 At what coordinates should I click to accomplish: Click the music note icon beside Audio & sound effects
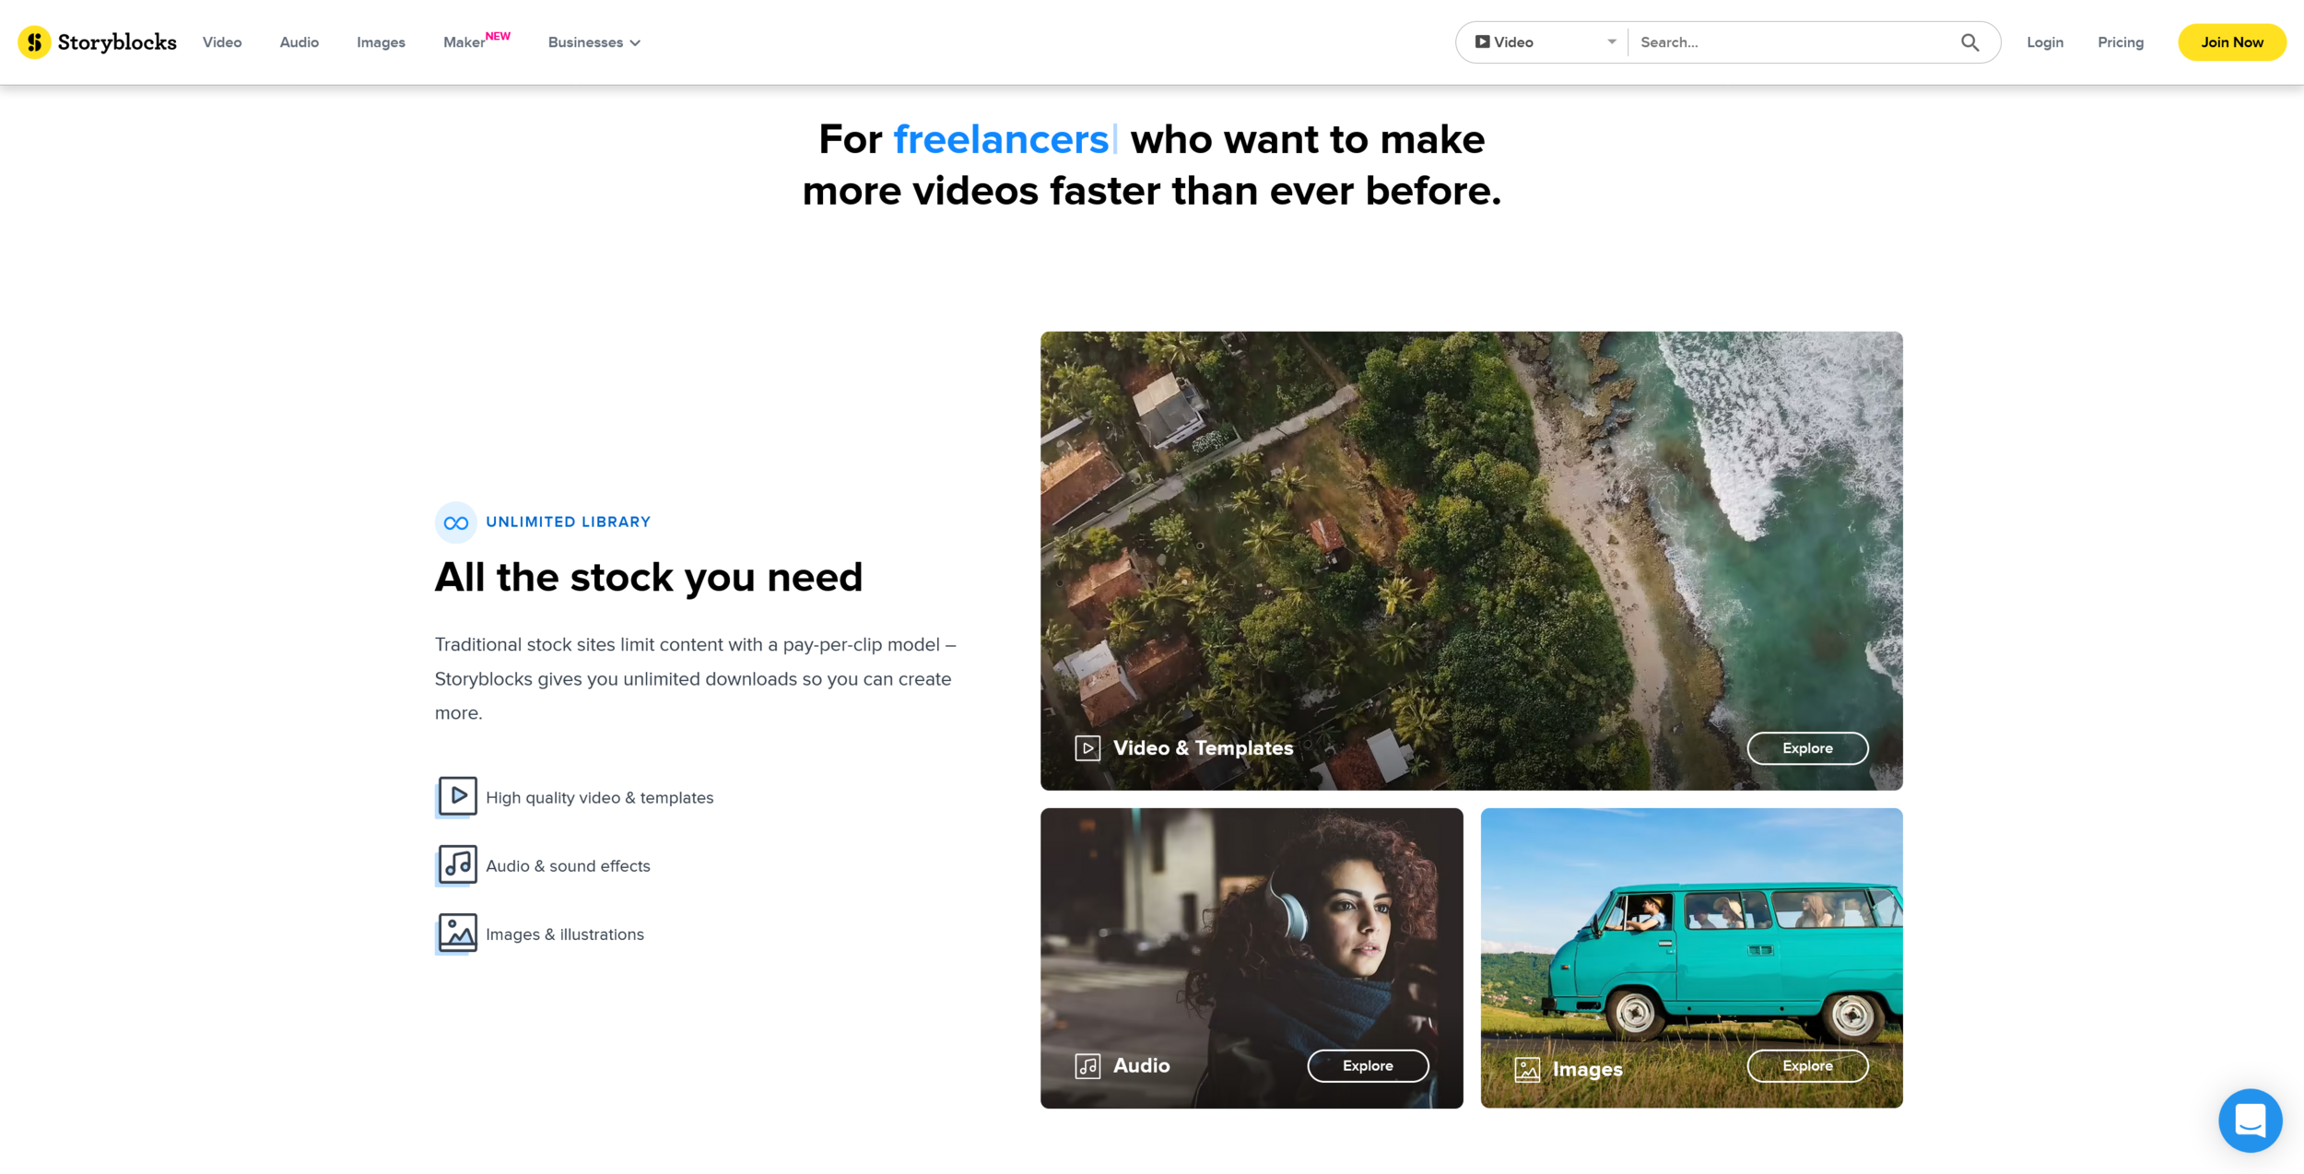(456, 865)
